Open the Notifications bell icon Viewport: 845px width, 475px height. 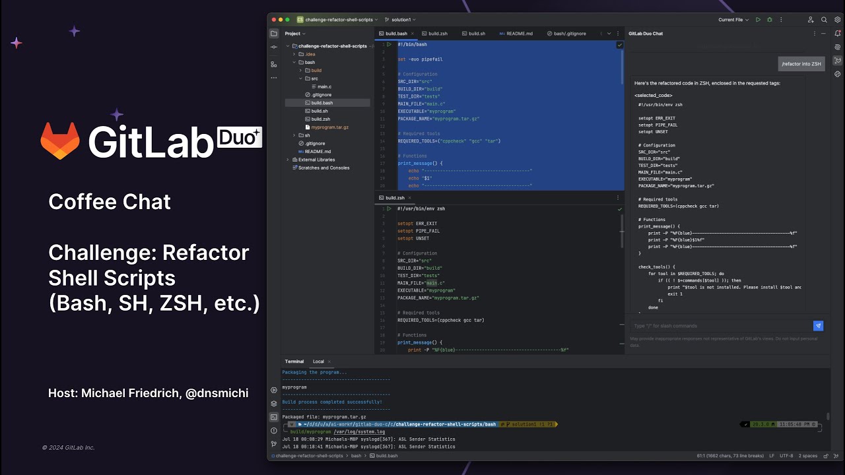click(838, 34)
